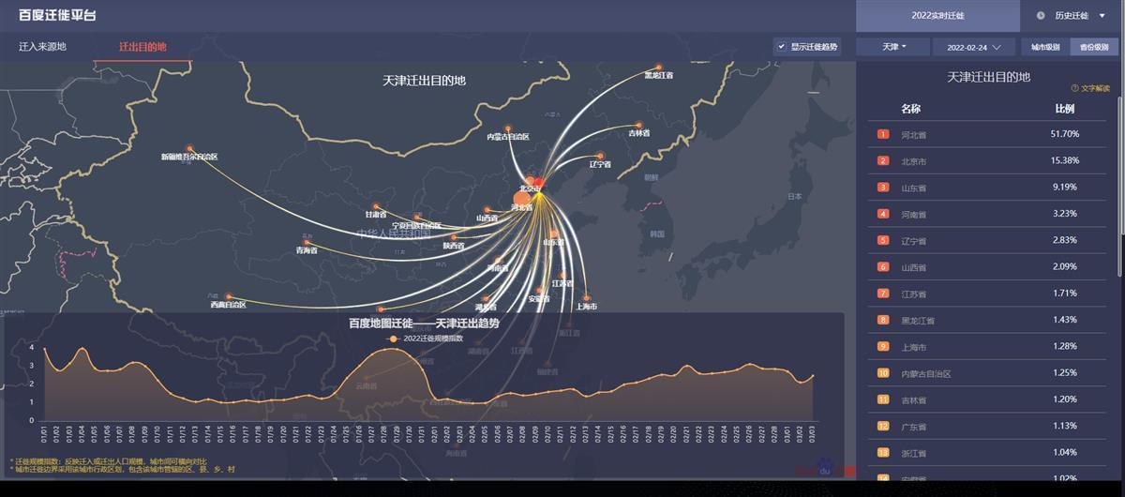This screenshot has width=1125, height=497.
Task: Click the 辽宁省 map marker
Action: pyautogui.click(x=600, y=156)
